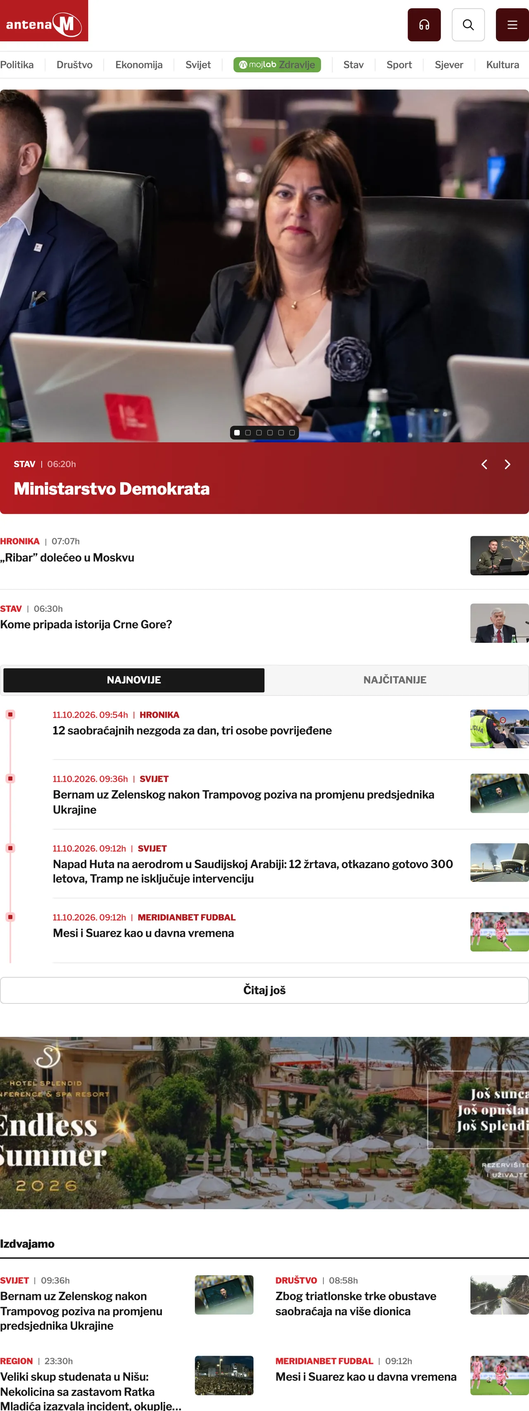
Task: Open Veliki skup studenata u Nišu article
Action: [x=91, y=1391]
